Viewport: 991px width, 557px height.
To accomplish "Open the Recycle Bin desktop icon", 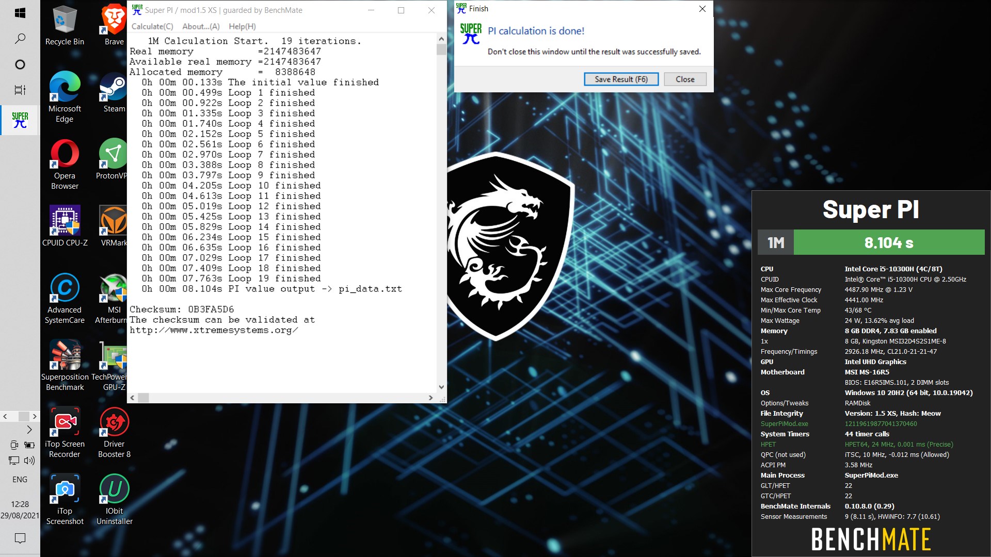I will tap(65, 26).
